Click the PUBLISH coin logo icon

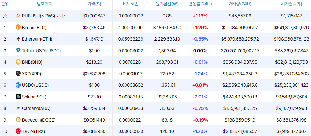[18, 16]
